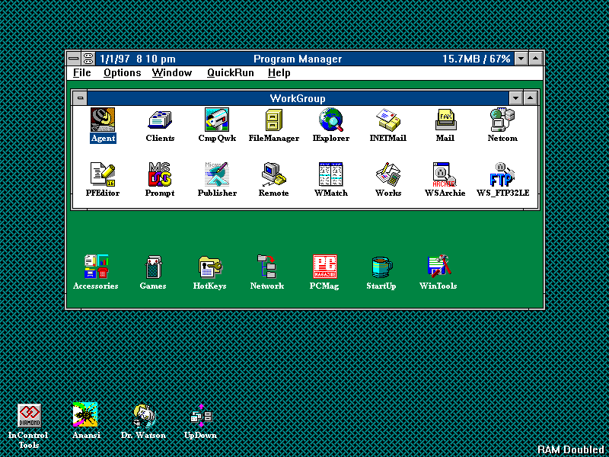Maximize the Program Manager window
This screenshot has width=609, height=457.
tap(536, 59)
